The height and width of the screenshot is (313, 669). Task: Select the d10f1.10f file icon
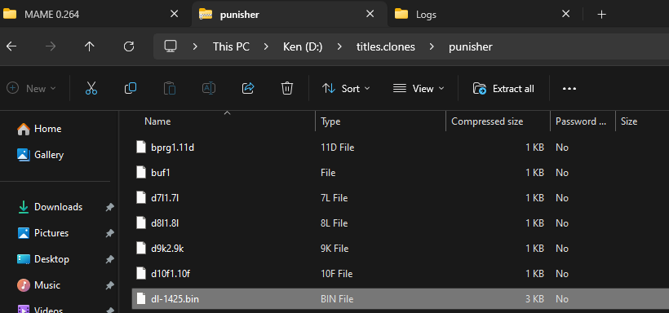pos(141,273)
